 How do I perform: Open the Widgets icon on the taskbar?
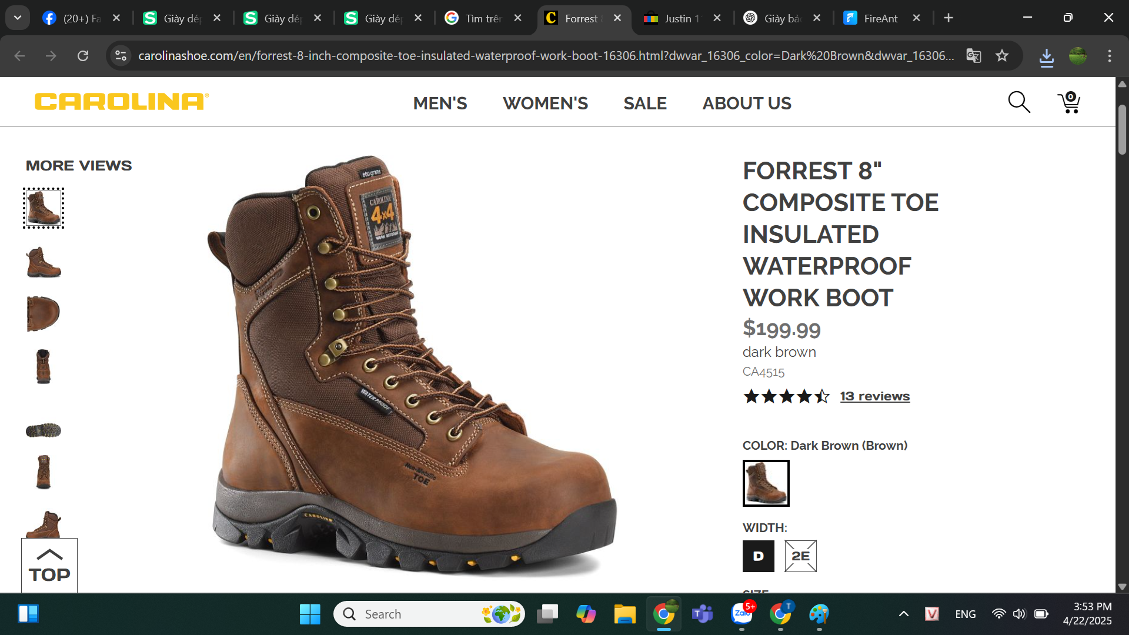coord(28,614)
